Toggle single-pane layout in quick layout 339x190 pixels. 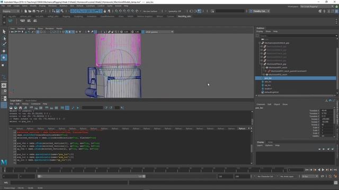pos(4,85)
